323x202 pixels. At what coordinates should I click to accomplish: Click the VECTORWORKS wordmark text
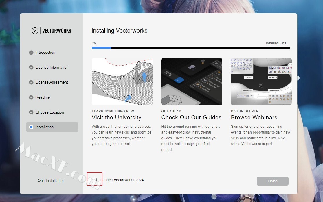point(57,31)
